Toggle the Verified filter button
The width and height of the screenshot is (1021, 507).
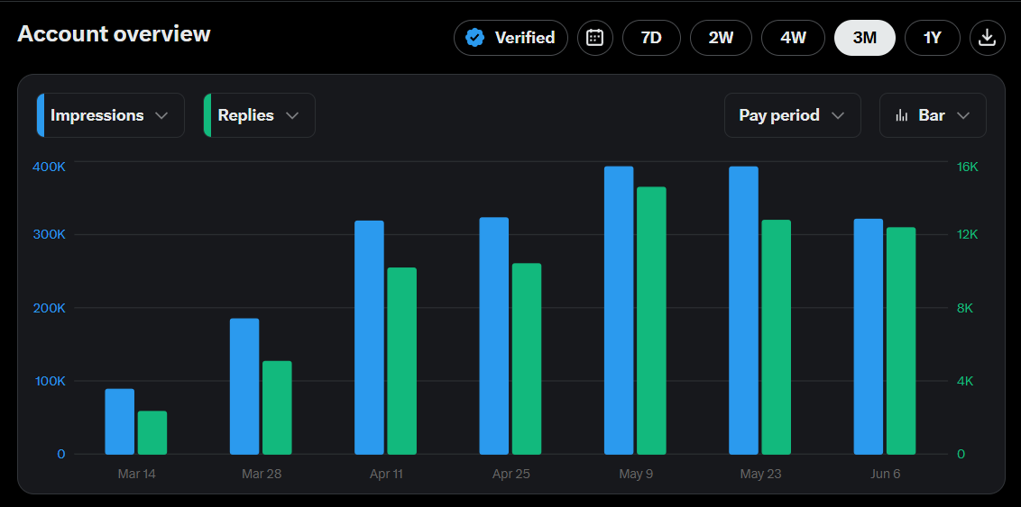tap(510, 38)
